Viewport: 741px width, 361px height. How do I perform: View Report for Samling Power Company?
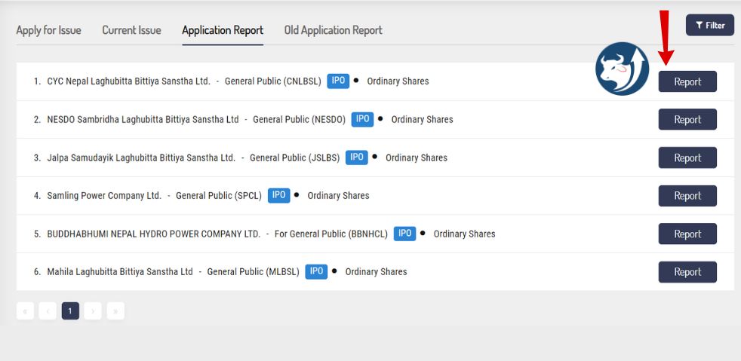pyautogui.click(x=687, y=196)
